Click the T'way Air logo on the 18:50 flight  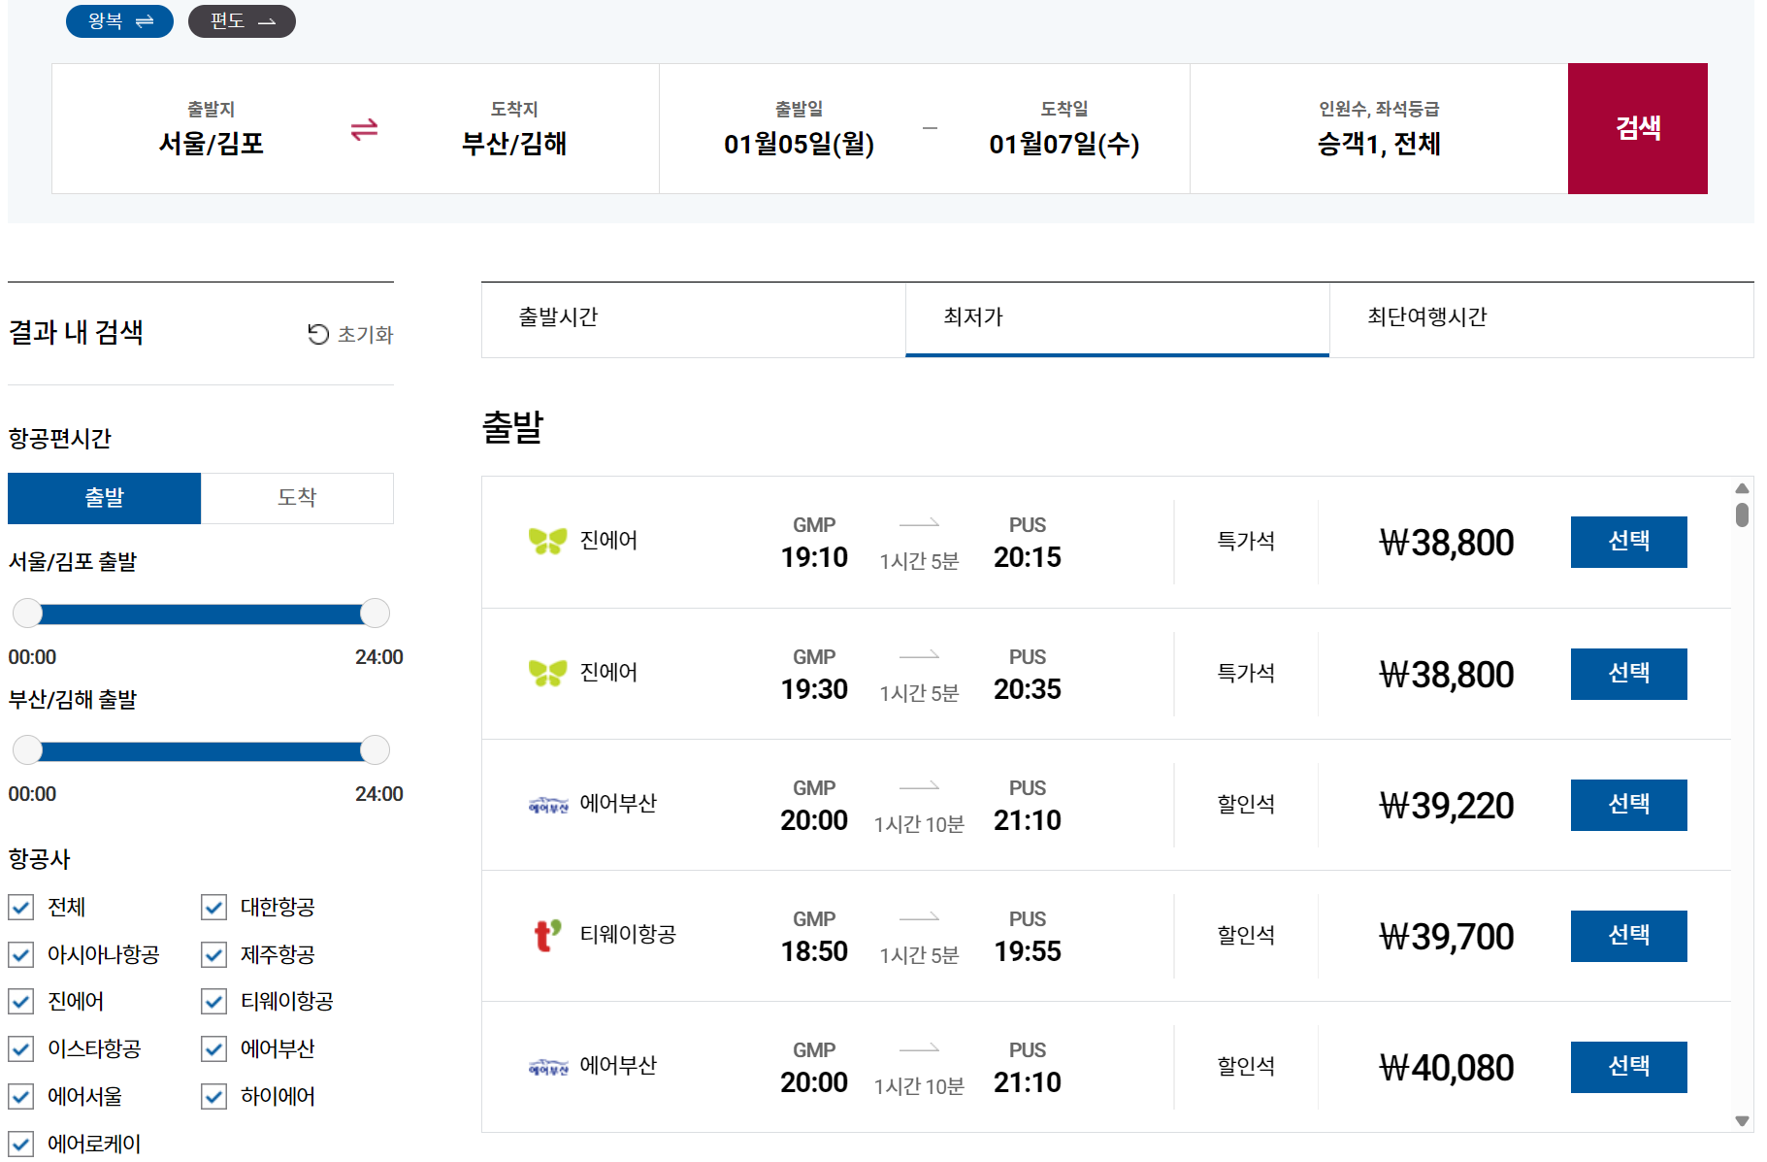click(x=546, y=935)
